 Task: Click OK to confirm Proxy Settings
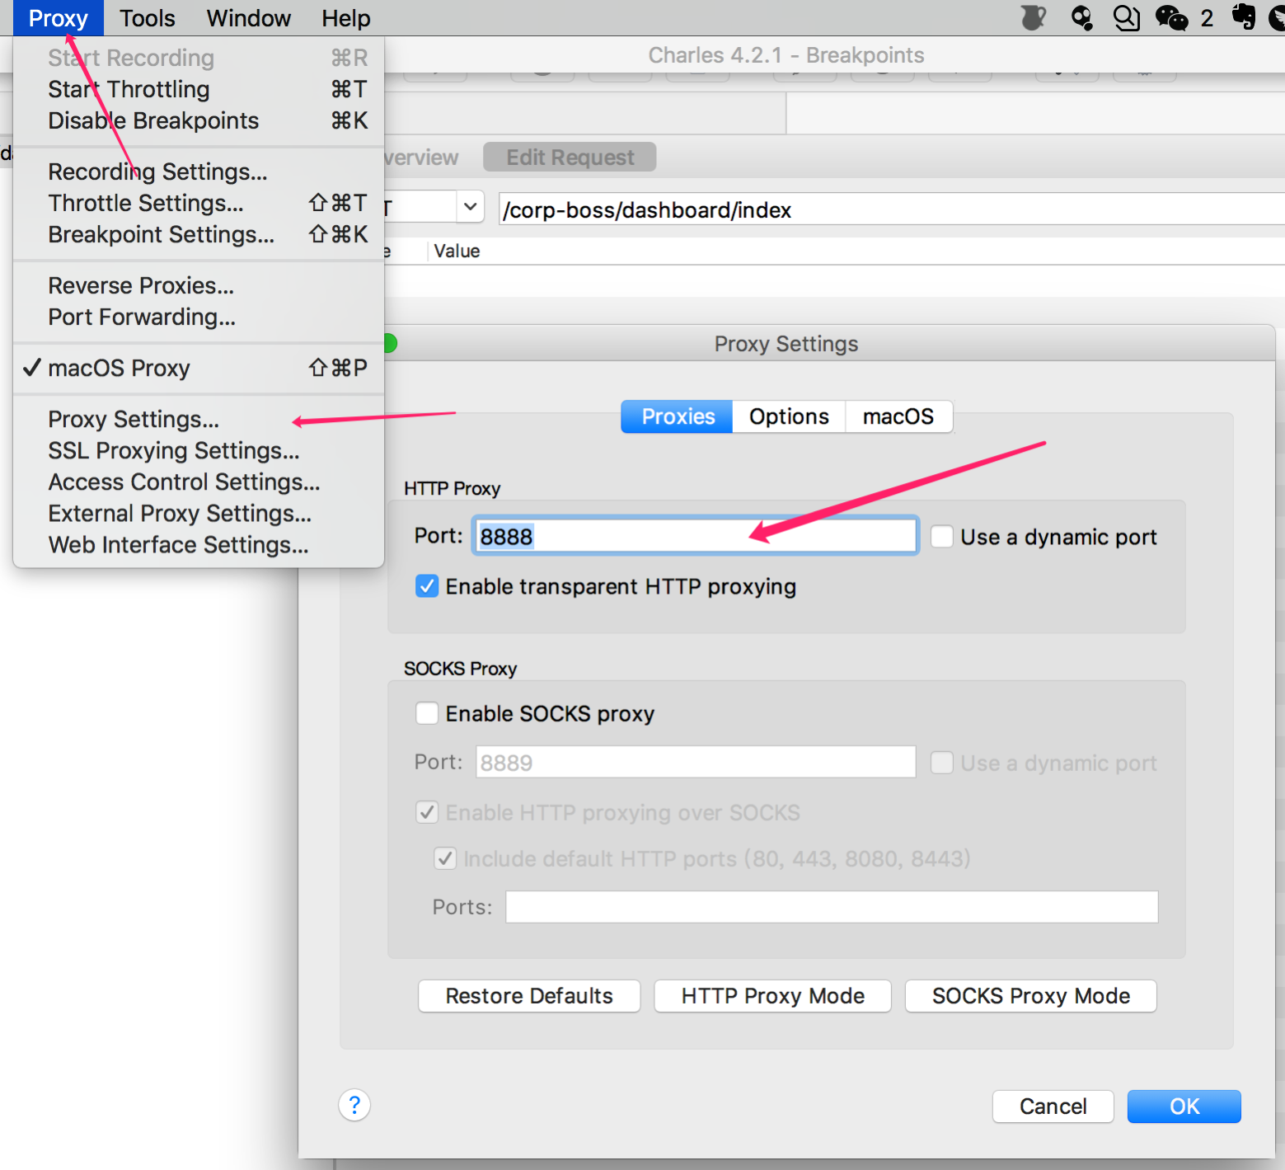point(1184,1106)
